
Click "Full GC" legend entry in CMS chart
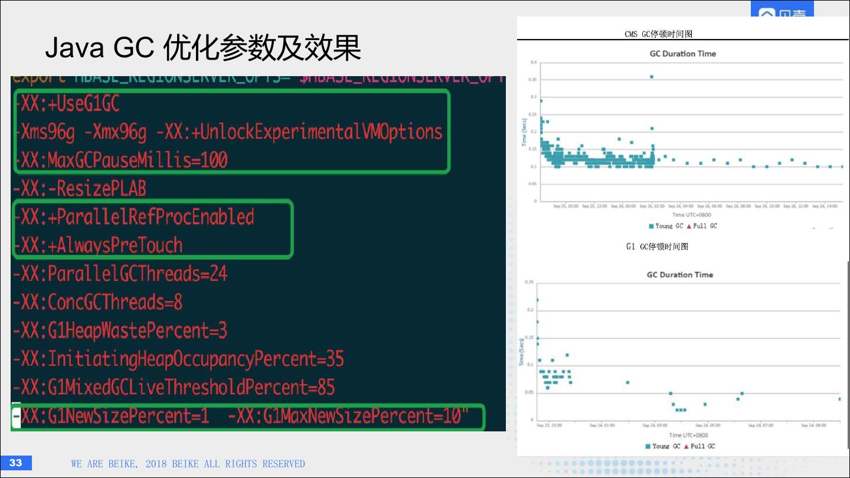click(702, 226)
